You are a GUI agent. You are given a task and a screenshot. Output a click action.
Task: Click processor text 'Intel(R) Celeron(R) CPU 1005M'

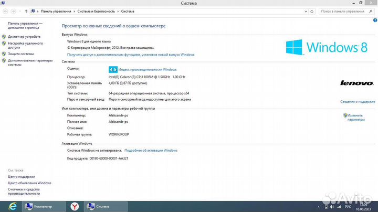click(131, 77)
